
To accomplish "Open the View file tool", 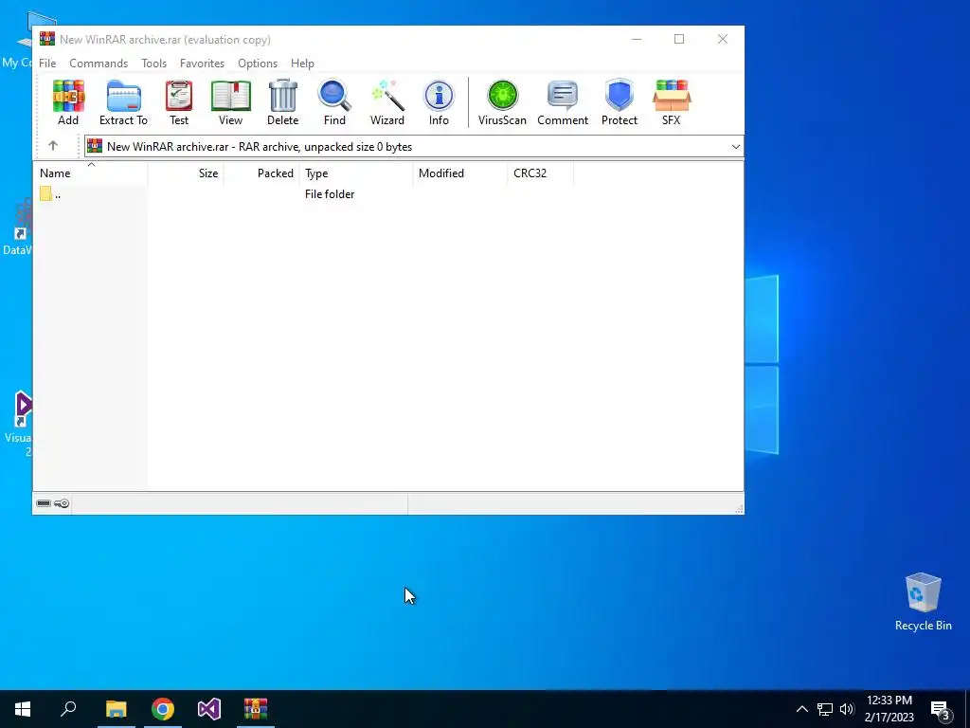I will pos(230,102).
